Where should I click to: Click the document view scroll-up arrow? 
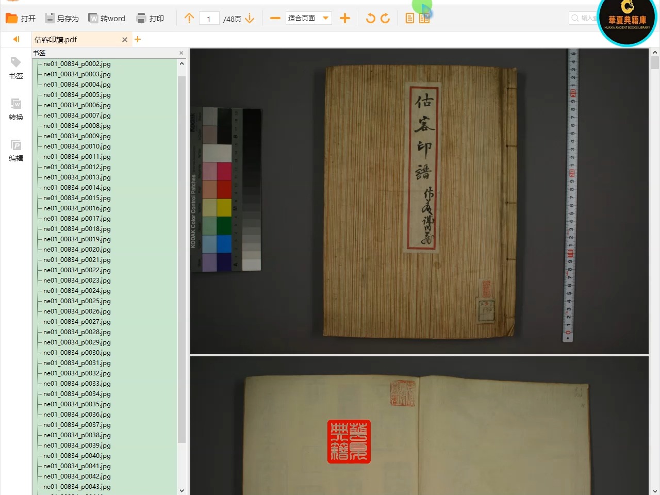(x=655, y=52)
